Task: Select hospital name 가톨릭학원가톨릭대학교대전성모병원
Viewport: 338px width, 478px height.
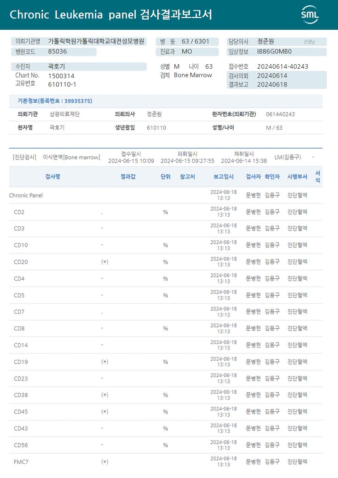Action: (x=96, y=41)
